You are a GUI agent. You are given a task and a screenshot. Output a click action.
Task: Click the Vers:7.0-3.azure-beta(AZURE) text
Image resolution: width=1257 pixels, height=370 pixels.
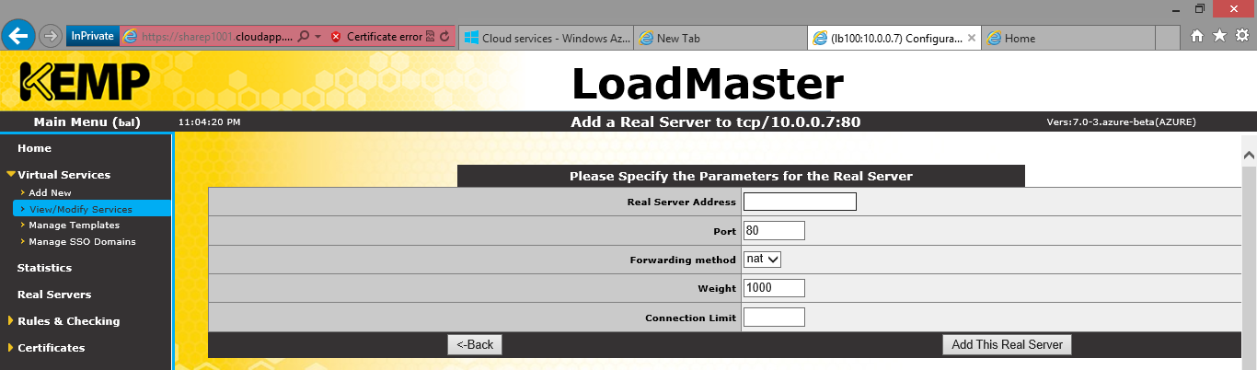(x=1122, y=121)
